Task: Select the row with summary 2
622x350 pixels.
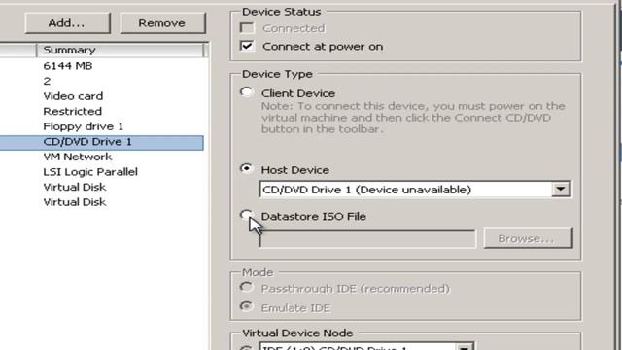Action: pos(102,81)
